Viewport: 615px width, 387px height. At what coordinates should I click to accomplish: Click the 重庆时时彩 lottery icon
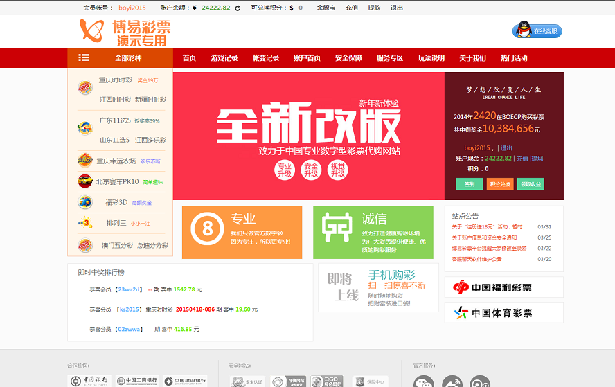[x=85, y=88]
